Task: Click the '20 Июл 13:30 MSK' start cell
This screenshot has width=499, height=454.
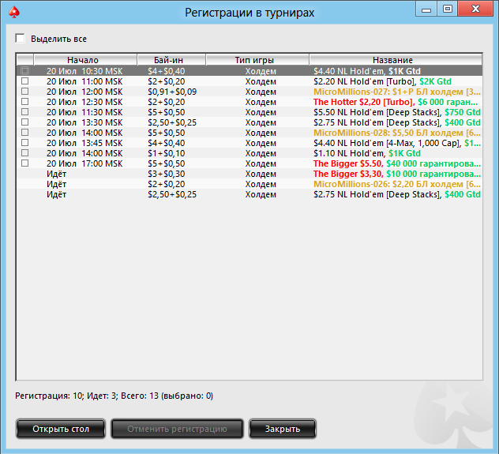Action: coord(84,122)
